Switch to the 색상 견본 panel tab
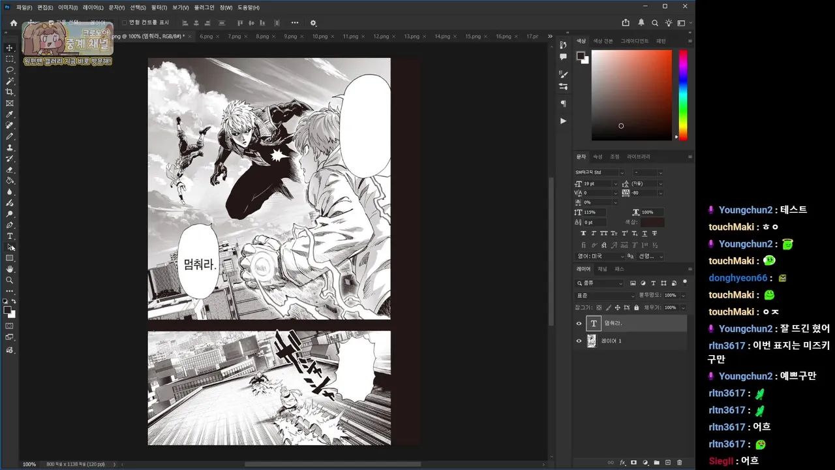835x470 pixels. (x=603, y=41)
